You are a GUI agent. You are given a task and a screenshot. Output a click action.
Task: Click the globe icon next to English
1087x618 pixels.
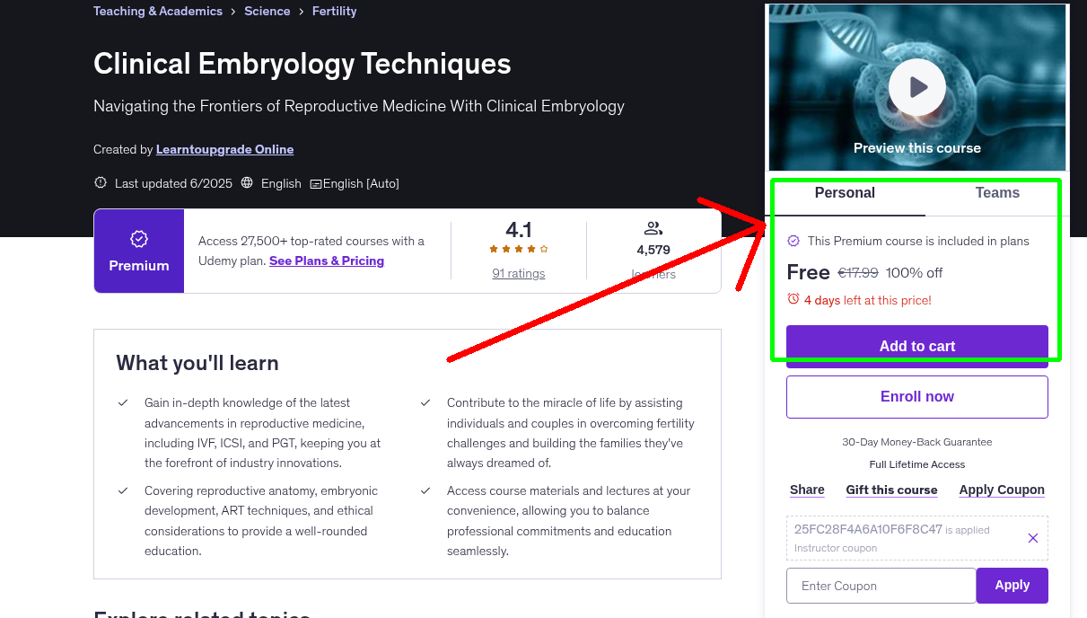coord(247,183)
